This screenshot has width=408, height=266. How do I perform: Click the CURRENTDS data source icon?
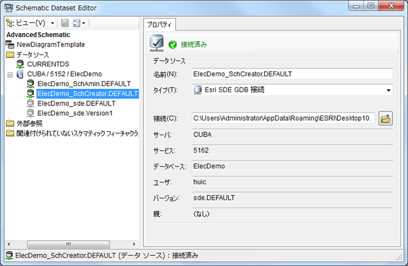coord(21,64)
